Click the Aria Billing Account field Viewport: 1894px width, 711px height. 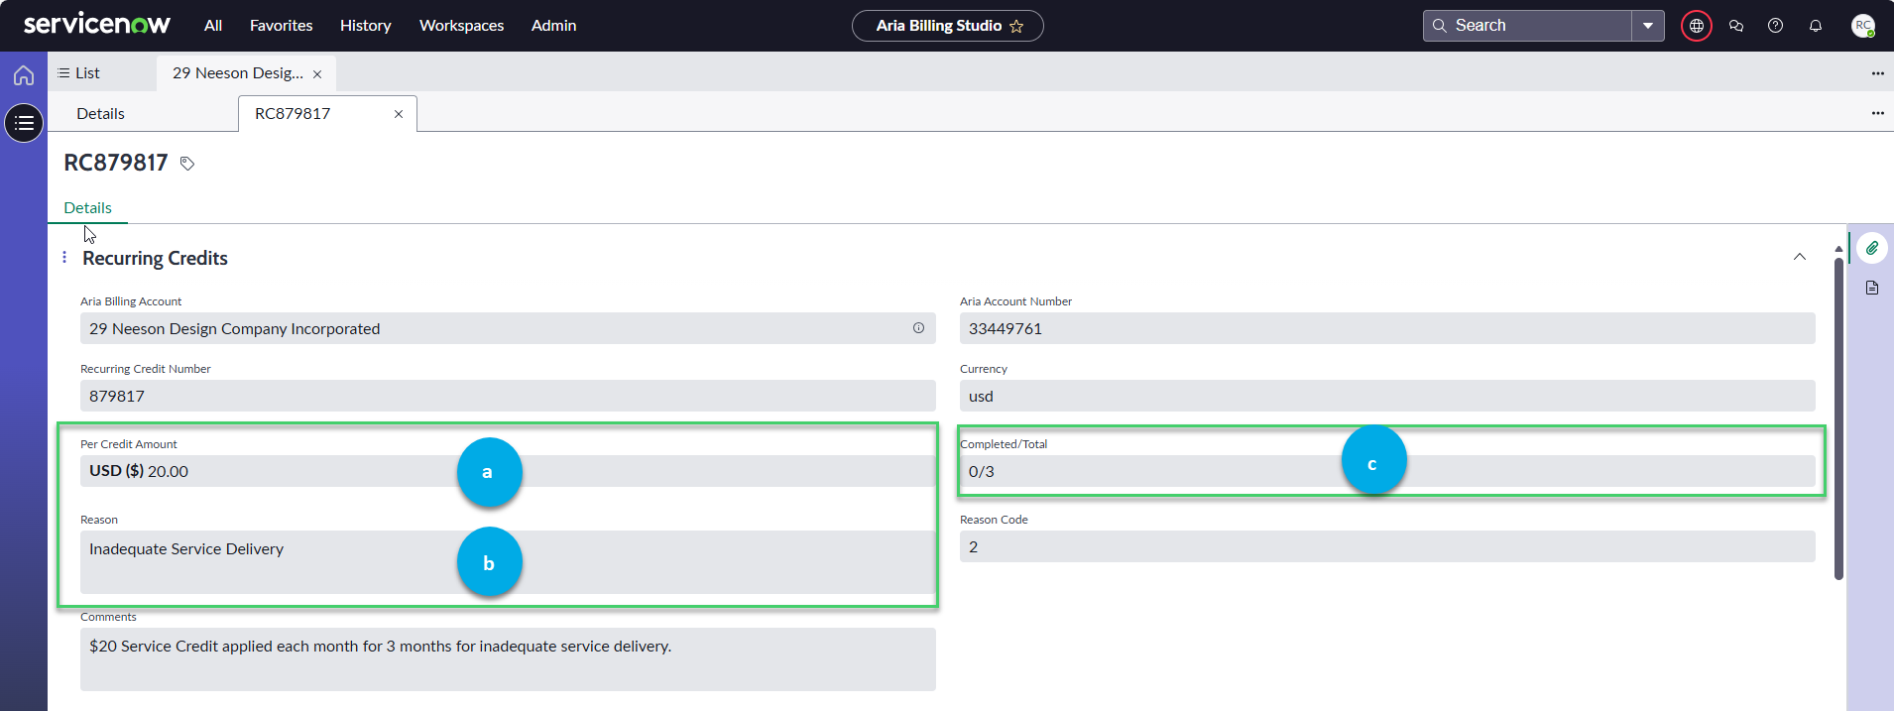[508, 328]
